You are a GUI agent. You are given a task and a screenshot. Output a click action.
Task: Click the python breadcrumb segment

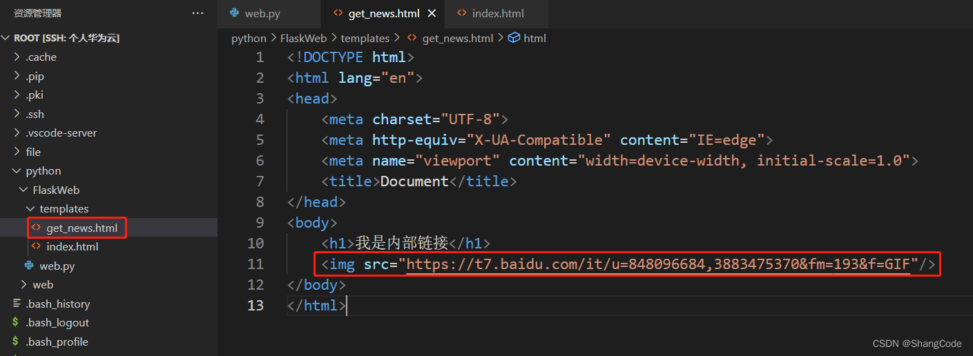pyautogui.click(x=249, y=39)
